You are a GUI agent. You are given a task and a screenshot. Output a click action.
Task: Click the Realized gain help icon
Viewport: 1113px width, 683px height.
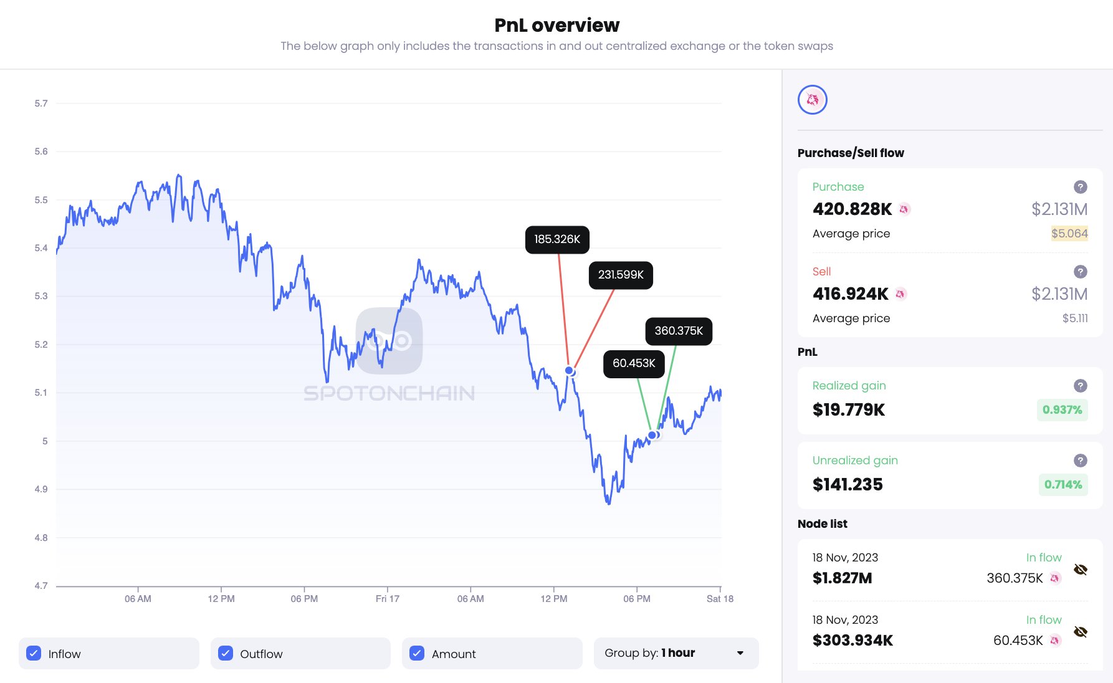pyautogui.click(x=1080, y=386)
